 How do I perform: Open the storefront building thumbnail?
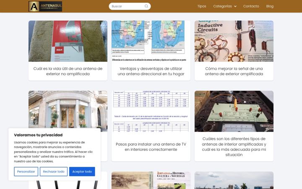(68, 109)
